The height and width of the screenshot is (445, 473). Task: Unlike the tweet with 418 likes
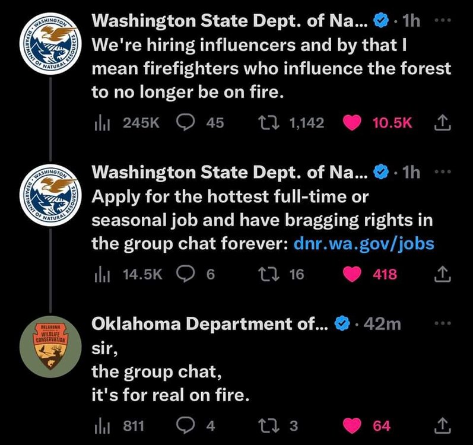353,274
